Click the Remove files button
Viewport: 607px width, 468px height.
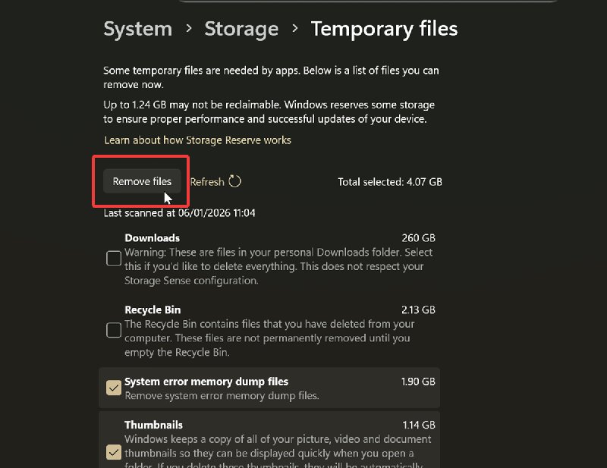pos(142,181)
